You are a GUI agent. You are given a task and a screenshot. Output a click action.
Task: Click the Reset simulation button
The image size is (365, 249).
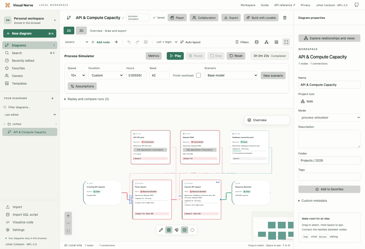coord(236,56)
